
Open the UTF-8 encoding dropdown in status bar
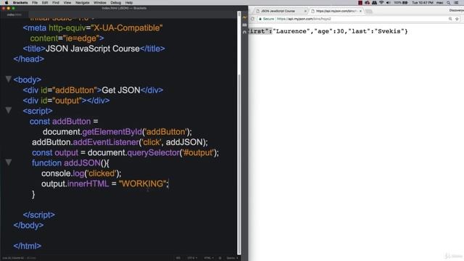pyautogui.click(x=192, y=258)
